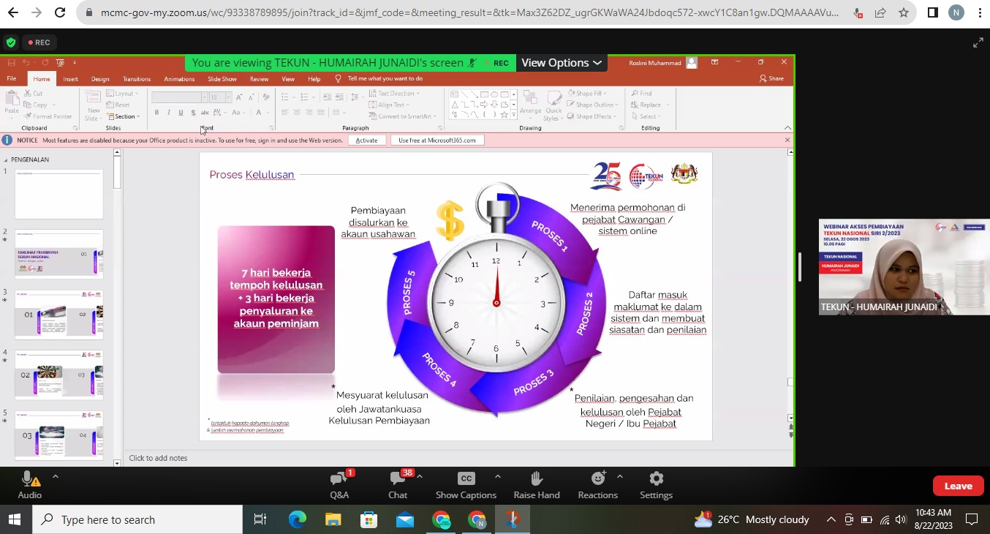Toggle Underline formatting in Font group
Screen dimensions: 990x534
click(181, 113)
